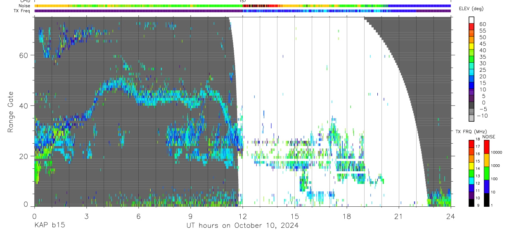Select the blue 11–12 MHz TX FRQ swatch

point(471,188)
